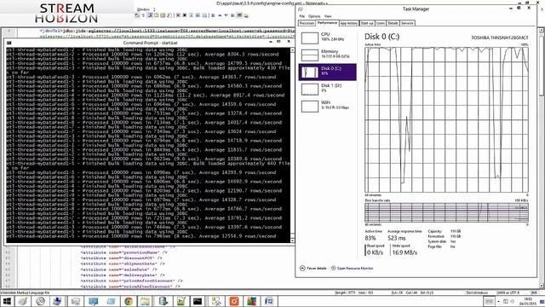Switch to the Users tab
Viewport: 545px width, 307px height.
coord(381,23)
